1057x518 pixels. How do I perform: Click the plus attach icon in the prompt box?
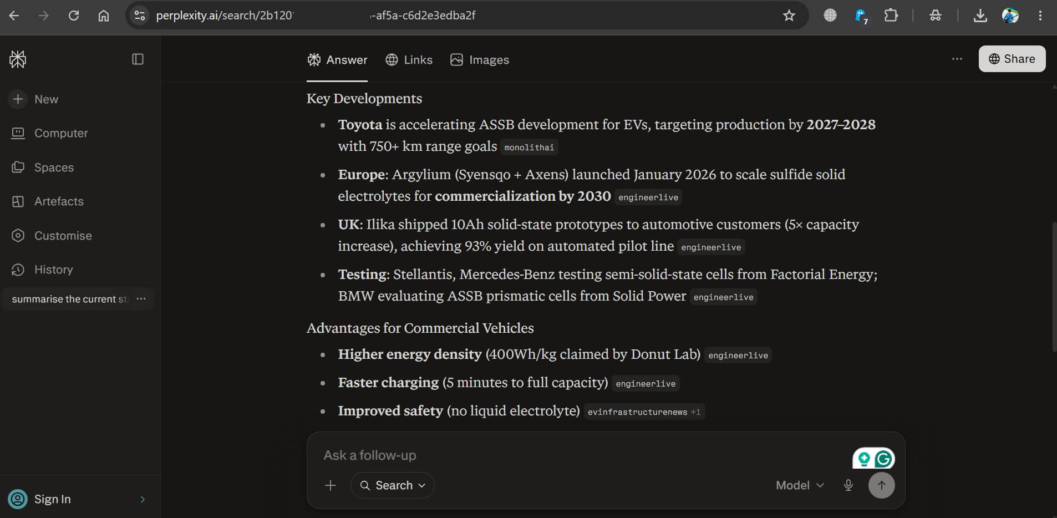(x=331, y=485)
